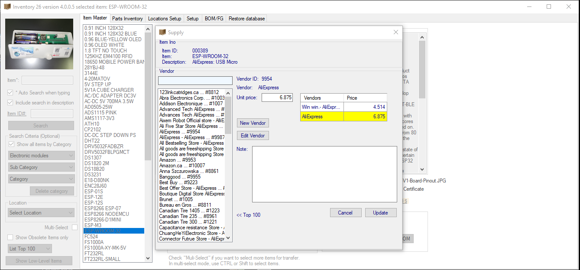Select Abra Electronics Corp. vendor
The image size is (580, 270).
pyautogui.click(x=191, y=98)
